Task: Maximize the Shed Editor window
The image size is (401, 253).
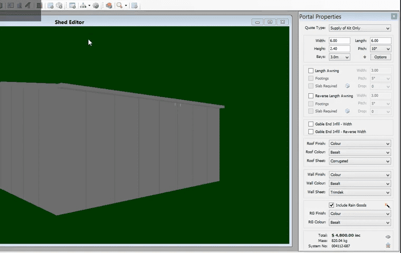Action: coord(270,22)
